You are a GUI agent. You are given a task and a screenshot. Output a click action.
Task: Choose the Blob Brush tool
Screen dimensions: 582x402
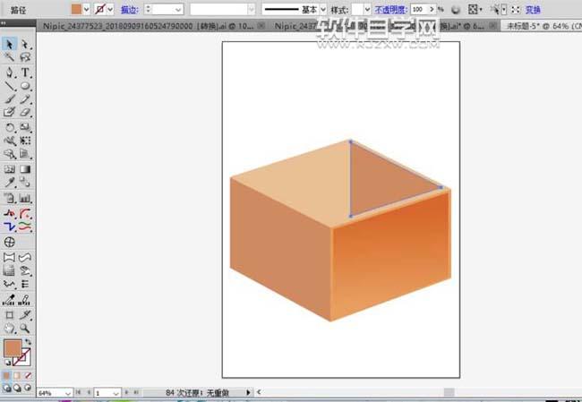pos(9,112)
